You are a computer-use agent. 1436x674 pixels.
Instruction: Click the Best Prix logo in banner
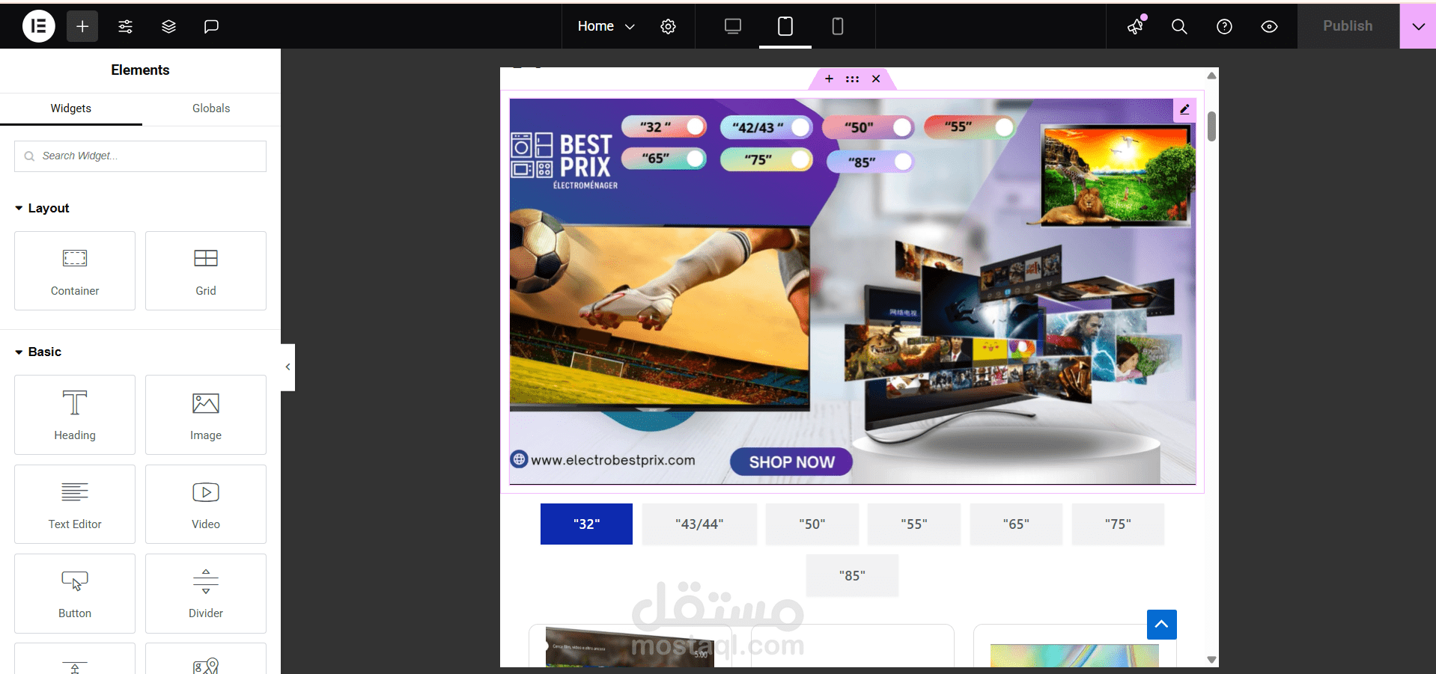tap(565, 160)
